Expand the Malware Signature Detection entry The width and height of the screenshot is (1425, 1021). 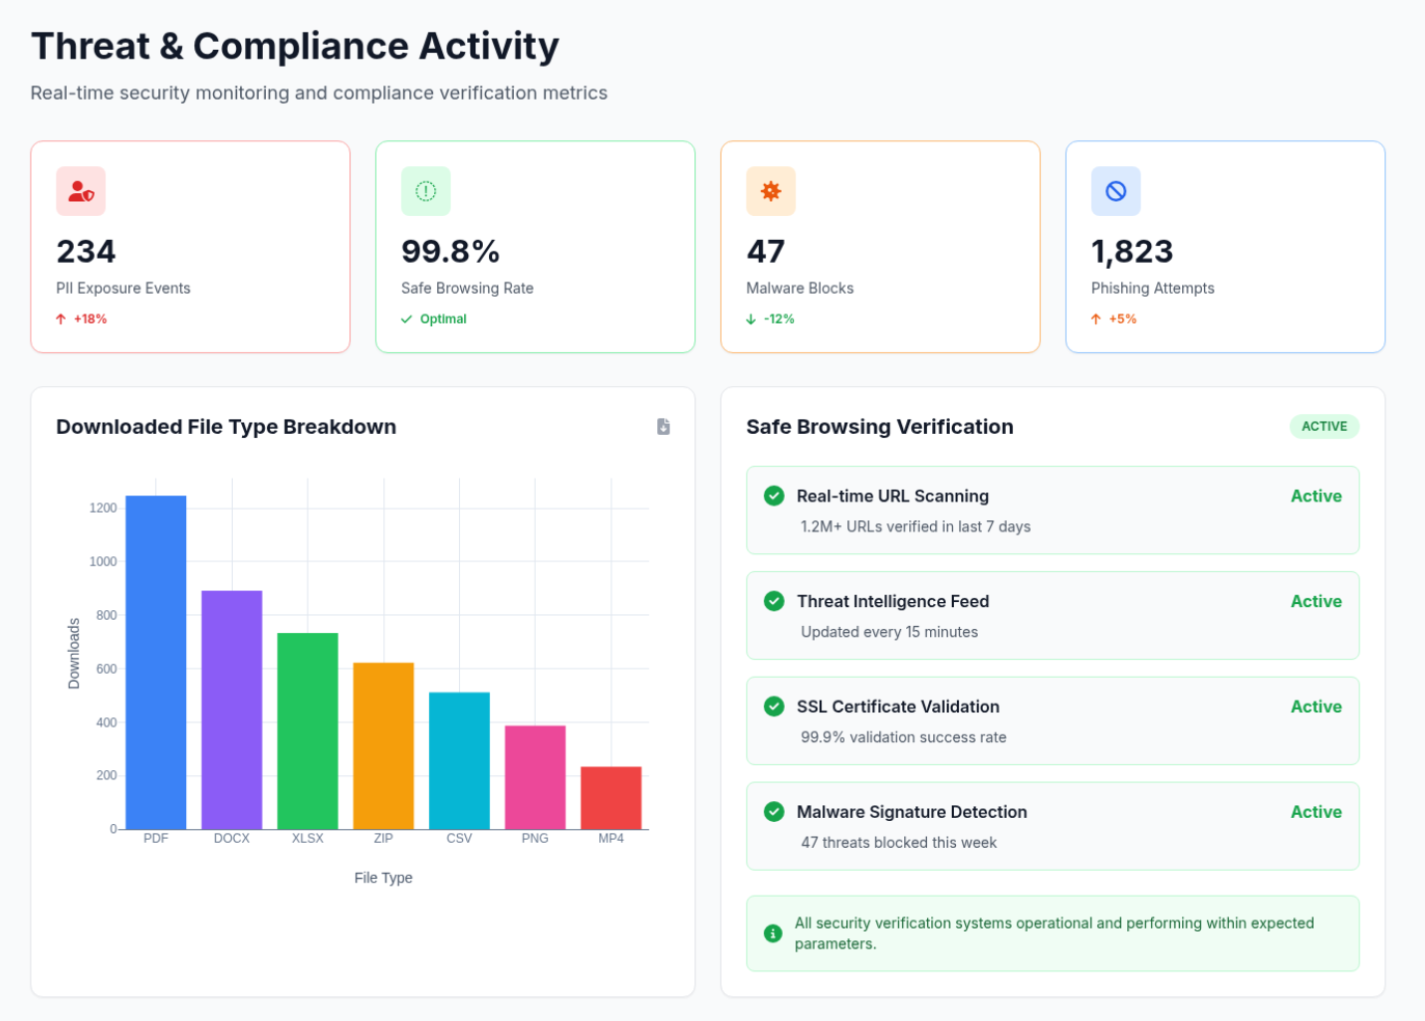point(1052,826)
